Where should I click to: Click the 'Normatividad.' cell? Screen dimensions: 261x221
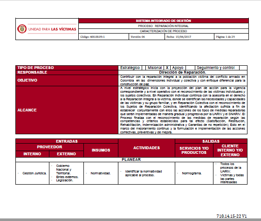(101, 173)
